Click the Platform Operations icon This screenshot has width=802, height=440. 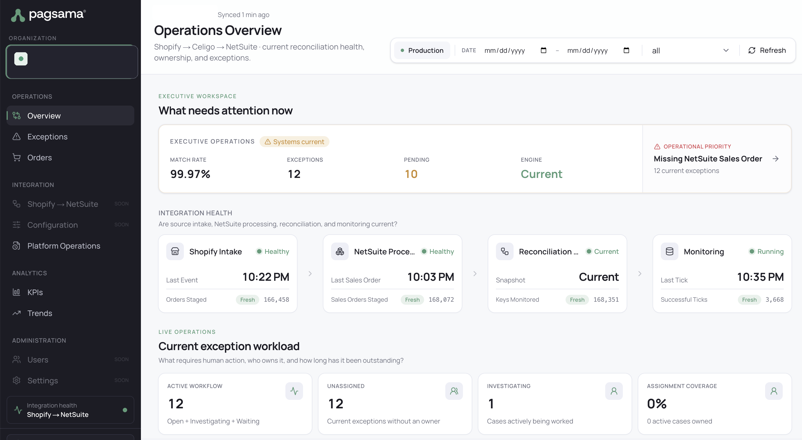tap(17, 246)
